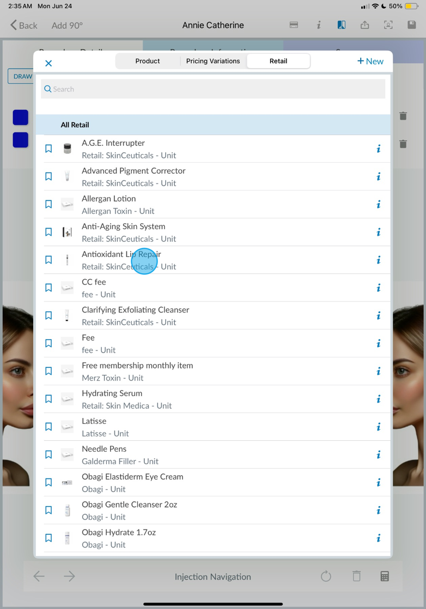Screen dimensions: 426x609
Task: Select Anti-Aging Skin System thumbnail
Action: tap(67, 232)
